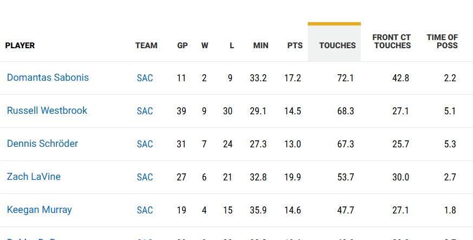Screen dimensions: 473x240
Task: Sort table by GP header
Action: pyautogui.click(x=183, y=46)
